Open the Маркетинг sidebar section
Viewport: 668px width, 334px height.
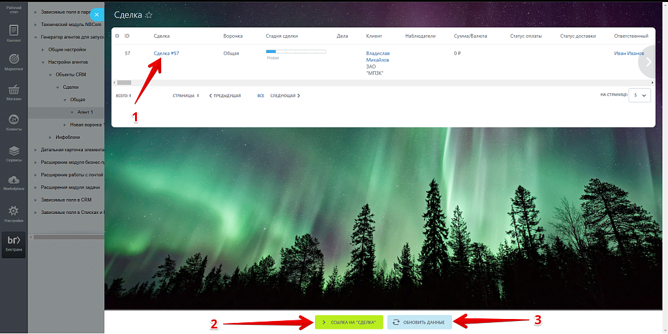(14, 62)
